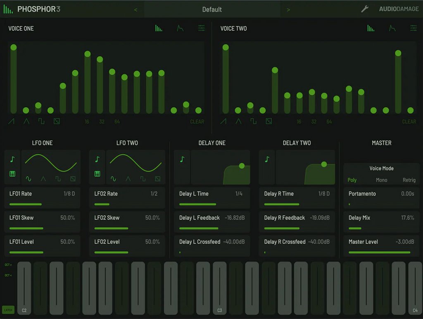The height and width of the screenshot is (319, 423).
Task: Select Retrig voice mode
Action: [409, 180]
